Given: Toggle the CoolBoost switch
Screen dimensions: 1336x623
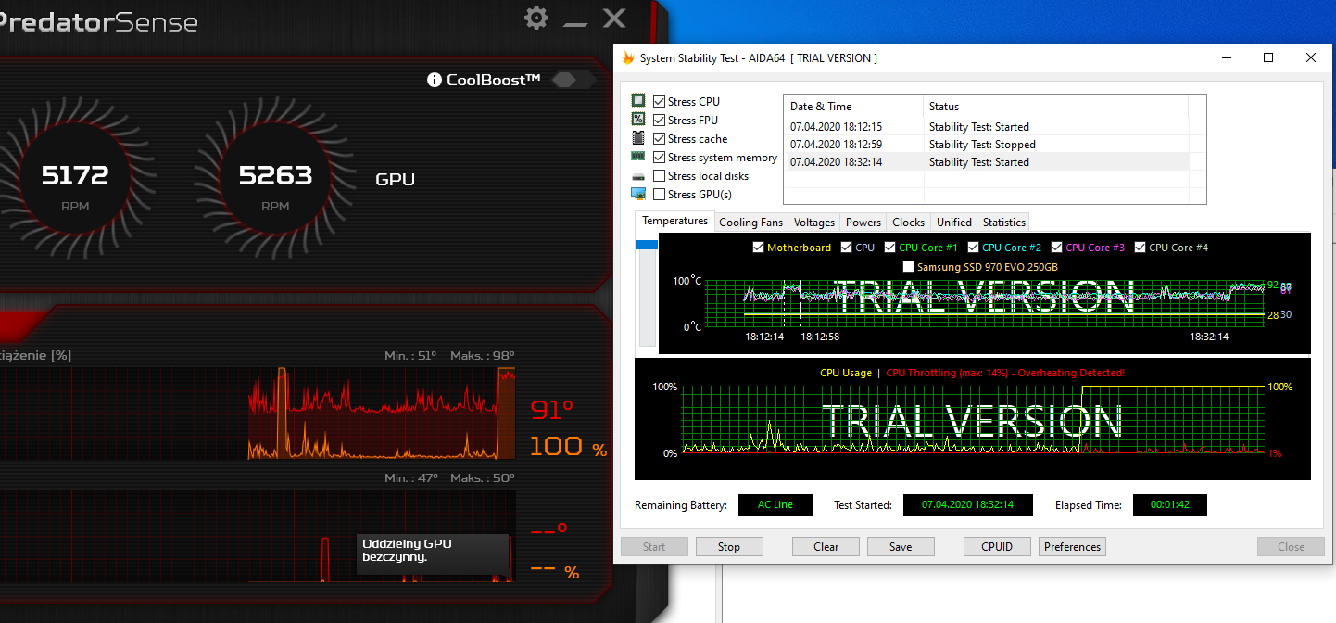Looking at the screenshot, I should click(x=574, y=80).
